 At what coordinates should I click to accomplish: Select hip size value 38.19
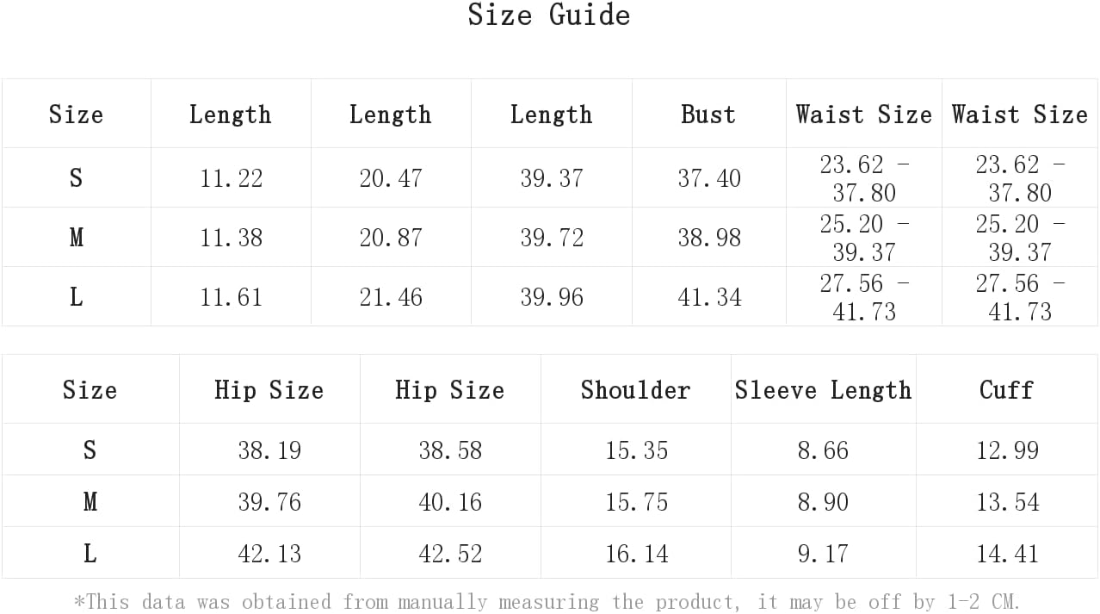269,450
